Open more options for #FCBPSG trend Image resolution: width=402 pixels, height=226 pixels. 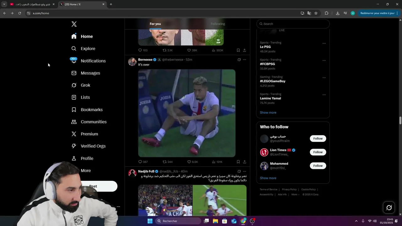[x=324, y=61]
